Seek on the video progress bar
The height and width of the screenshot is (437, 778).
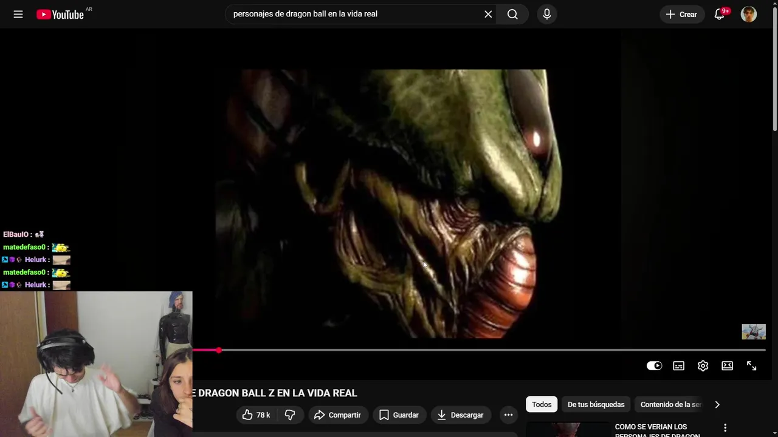point(479,350)
